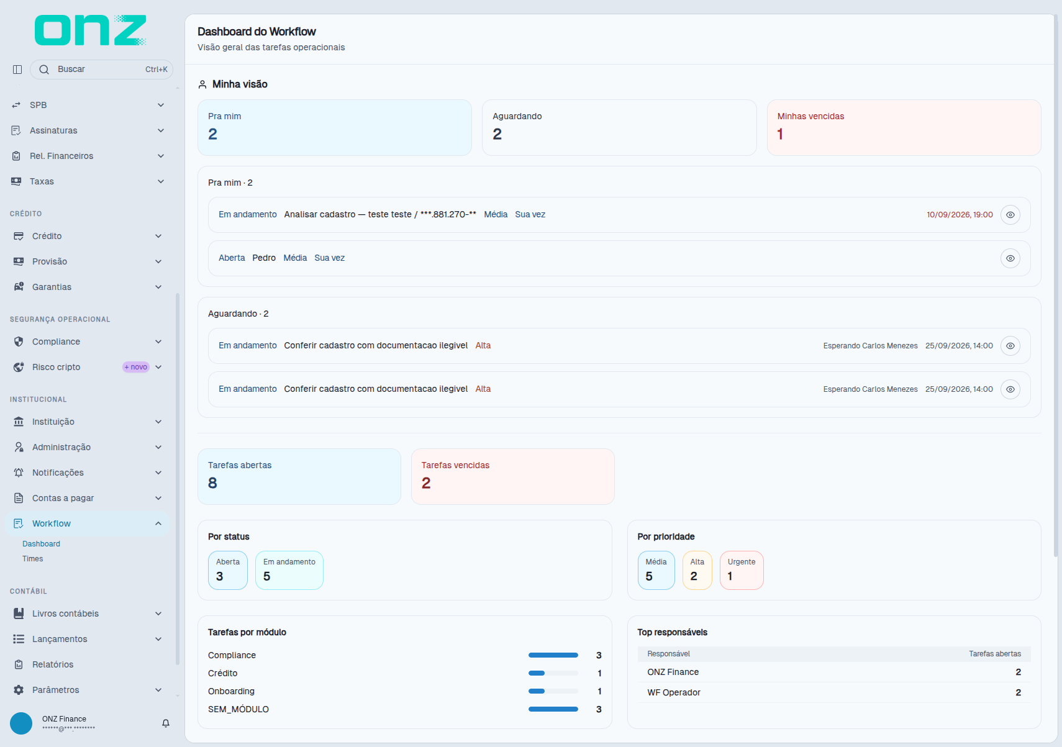
Task: Open the Tarefas vencidas card
Action: [x=513, y=476]
